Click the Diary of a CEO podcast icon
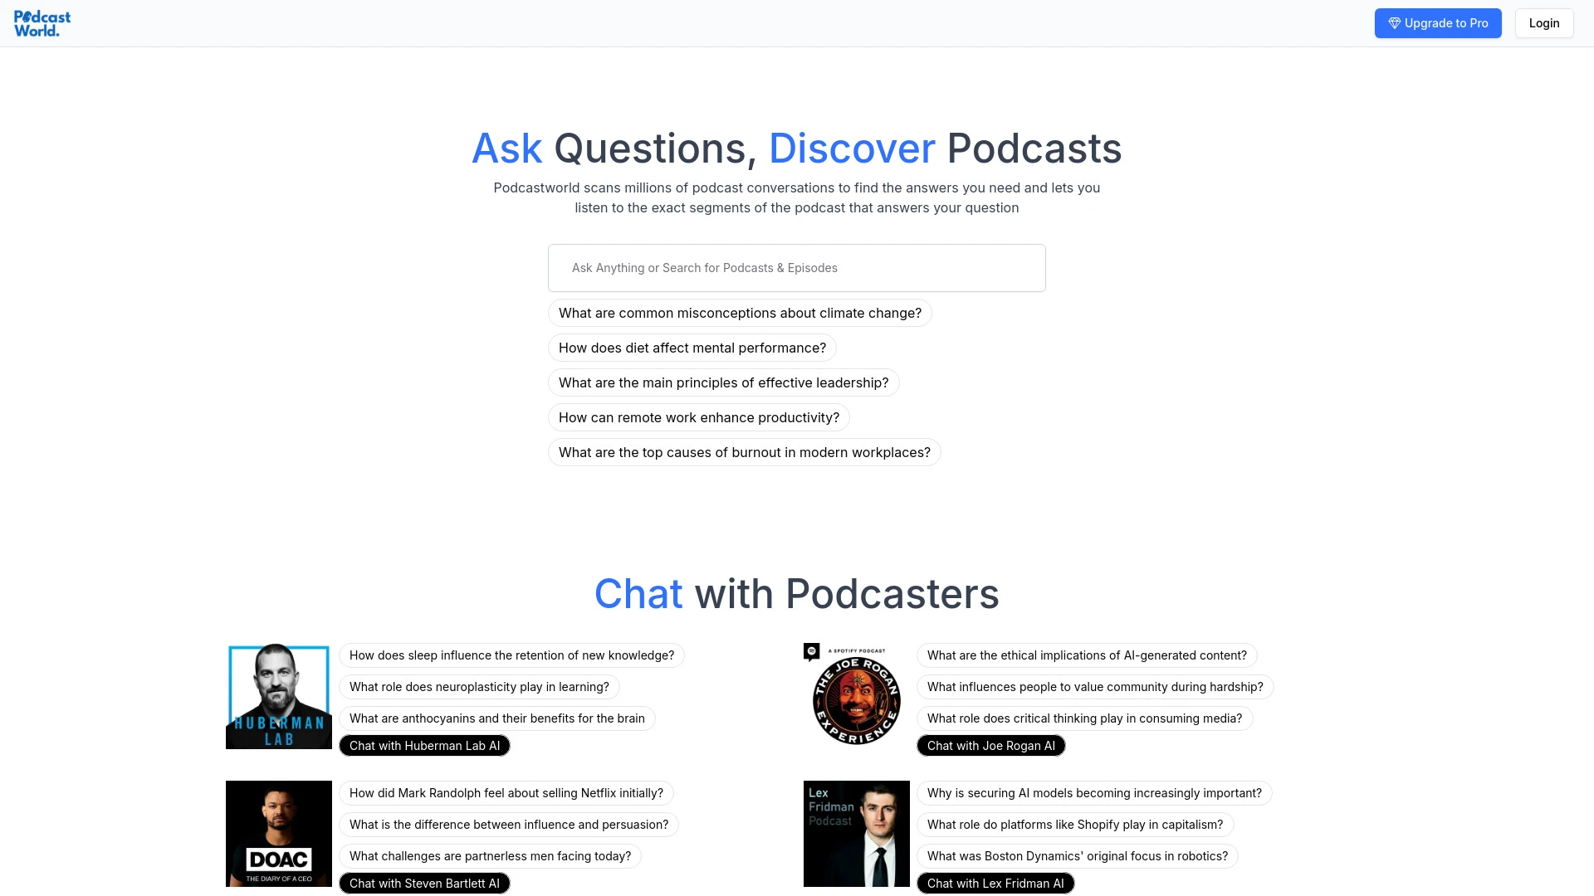 click(278, 833)
